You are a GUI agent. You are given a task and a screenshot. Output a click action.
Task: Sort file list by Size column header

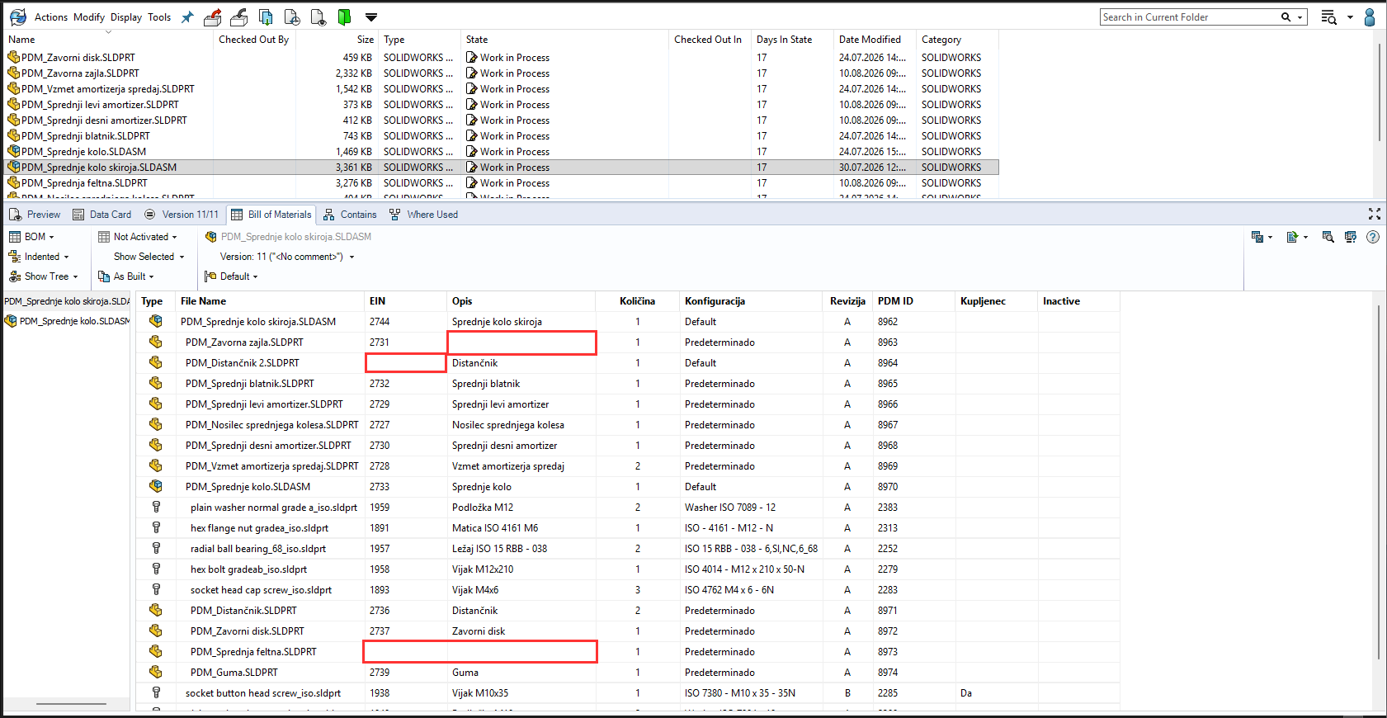click(366, 40)
